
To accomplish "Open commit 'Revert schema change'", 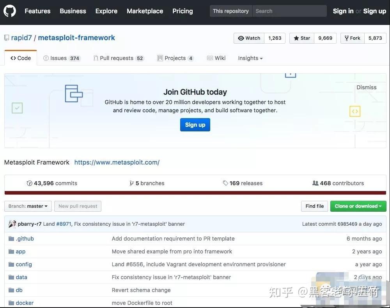I will coord(141,290).
